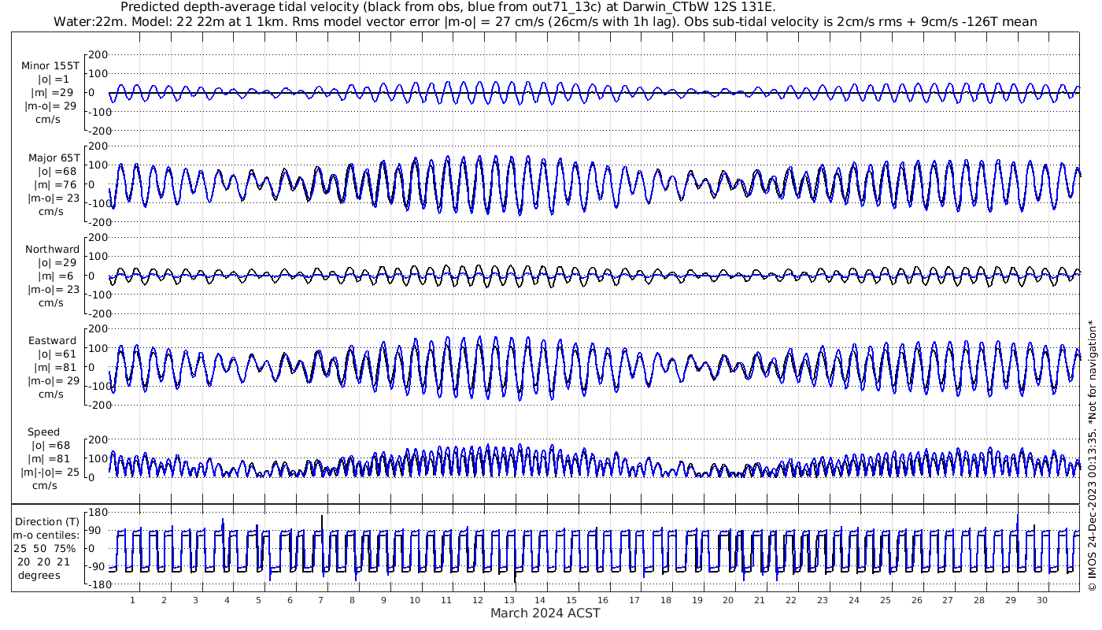
Task: Click day 5 tick label on date axis
Action: [x=258, y=600]
